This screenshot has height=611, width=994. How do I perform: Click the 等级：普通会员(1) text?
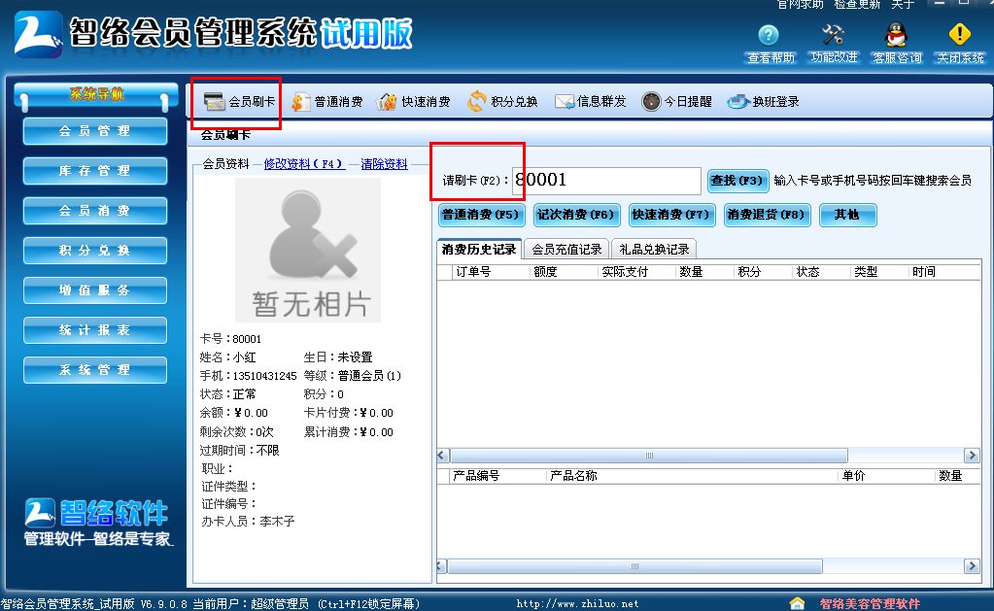click(x=353, y=376)
